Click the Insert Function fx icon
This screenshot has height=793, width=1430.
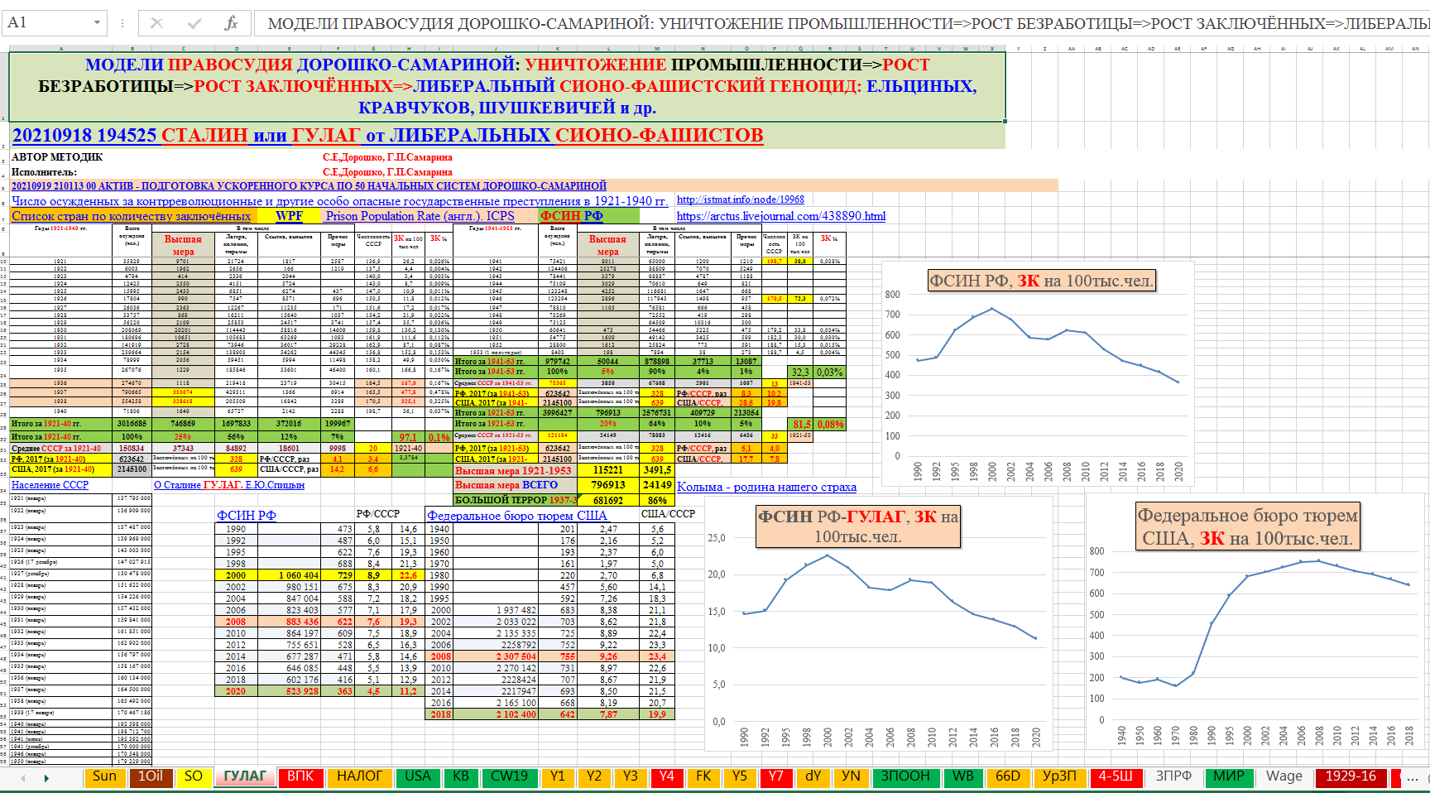(x=231, y=23)
